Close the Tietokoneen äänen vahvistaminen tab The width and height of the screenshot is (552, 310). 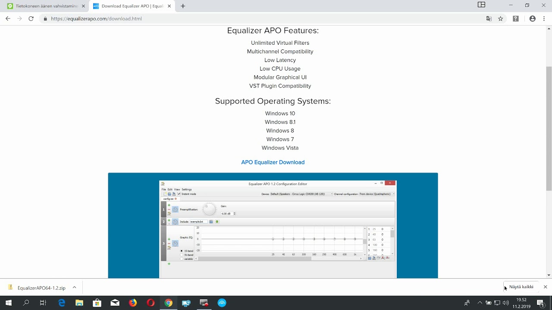click(83, 6)
